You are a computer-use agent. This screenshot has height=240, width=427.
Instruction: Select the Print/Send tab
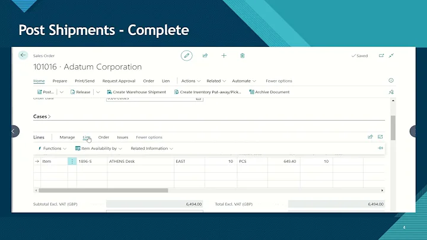coord(85,81)
